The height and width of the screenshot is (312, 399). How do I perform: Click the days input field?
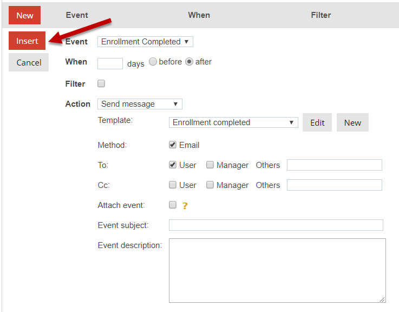pyautogui.click(x=110, y=63)
